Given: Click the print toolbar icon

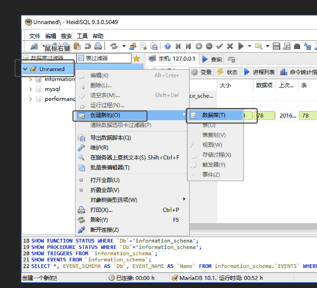Looking at the screenshot, I should pos(98,46).
